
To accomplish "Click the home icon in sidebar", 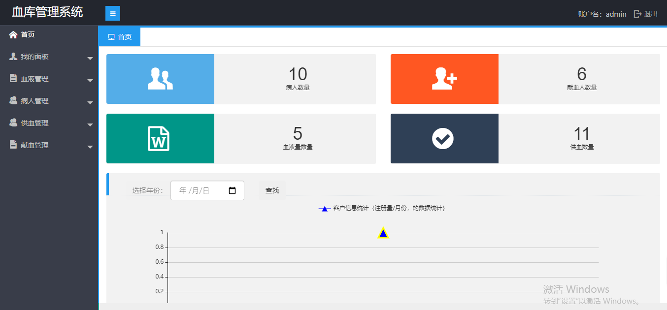I will (13, 34).
